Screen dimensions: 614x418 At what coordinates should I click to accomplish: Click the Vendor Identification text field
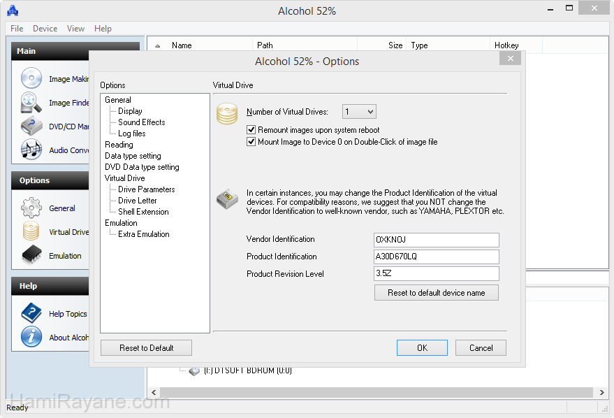437,240
